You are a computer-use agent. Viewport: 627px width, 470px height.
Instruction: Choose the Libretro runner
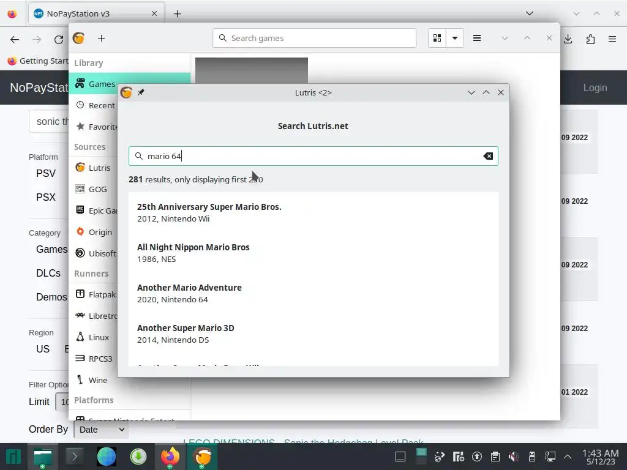tap(96, 316)
